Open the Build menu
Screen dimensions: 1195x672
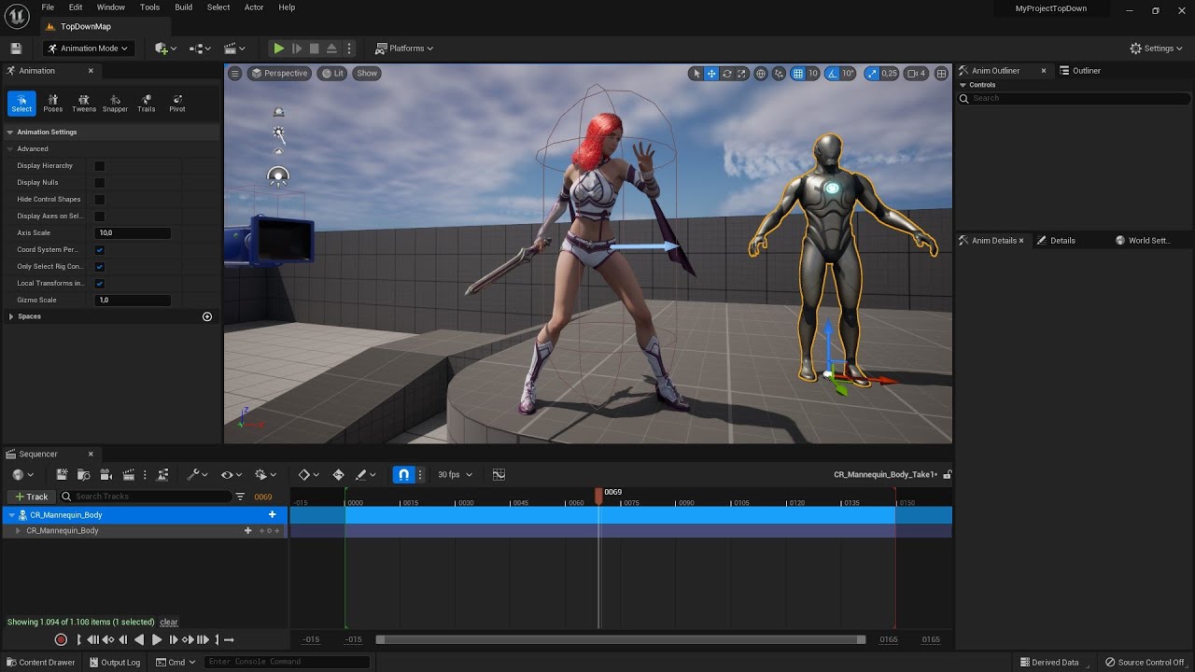pyautogui.click(x=184, y=7)
